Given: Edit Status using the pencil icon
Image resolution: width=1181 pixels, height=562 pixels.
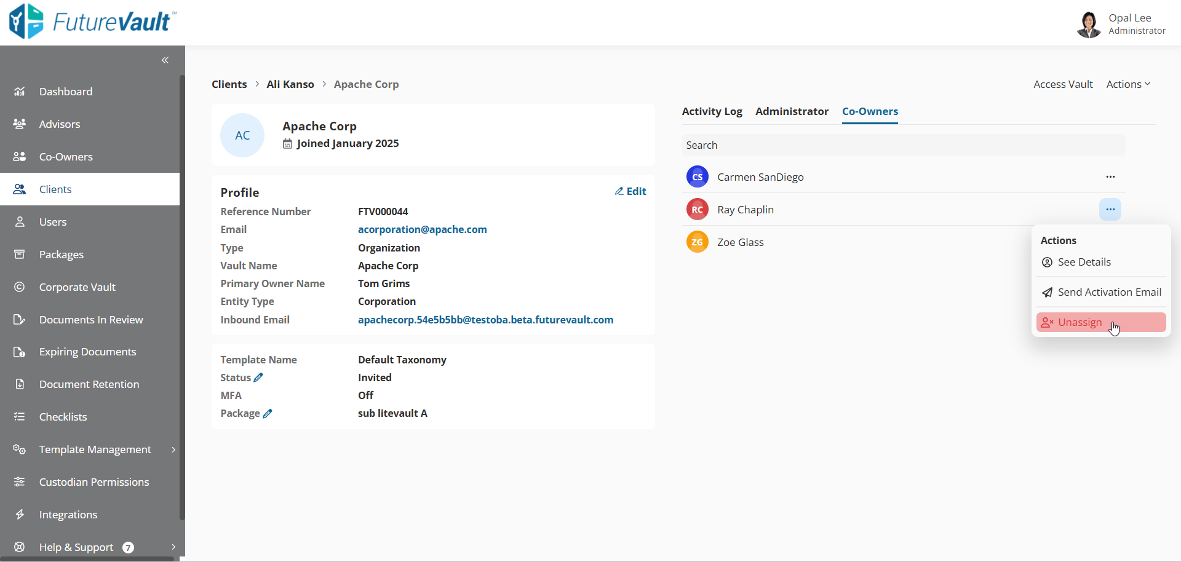Looking at the screenshot, I should pyautogui.click(x=259, y=378).
